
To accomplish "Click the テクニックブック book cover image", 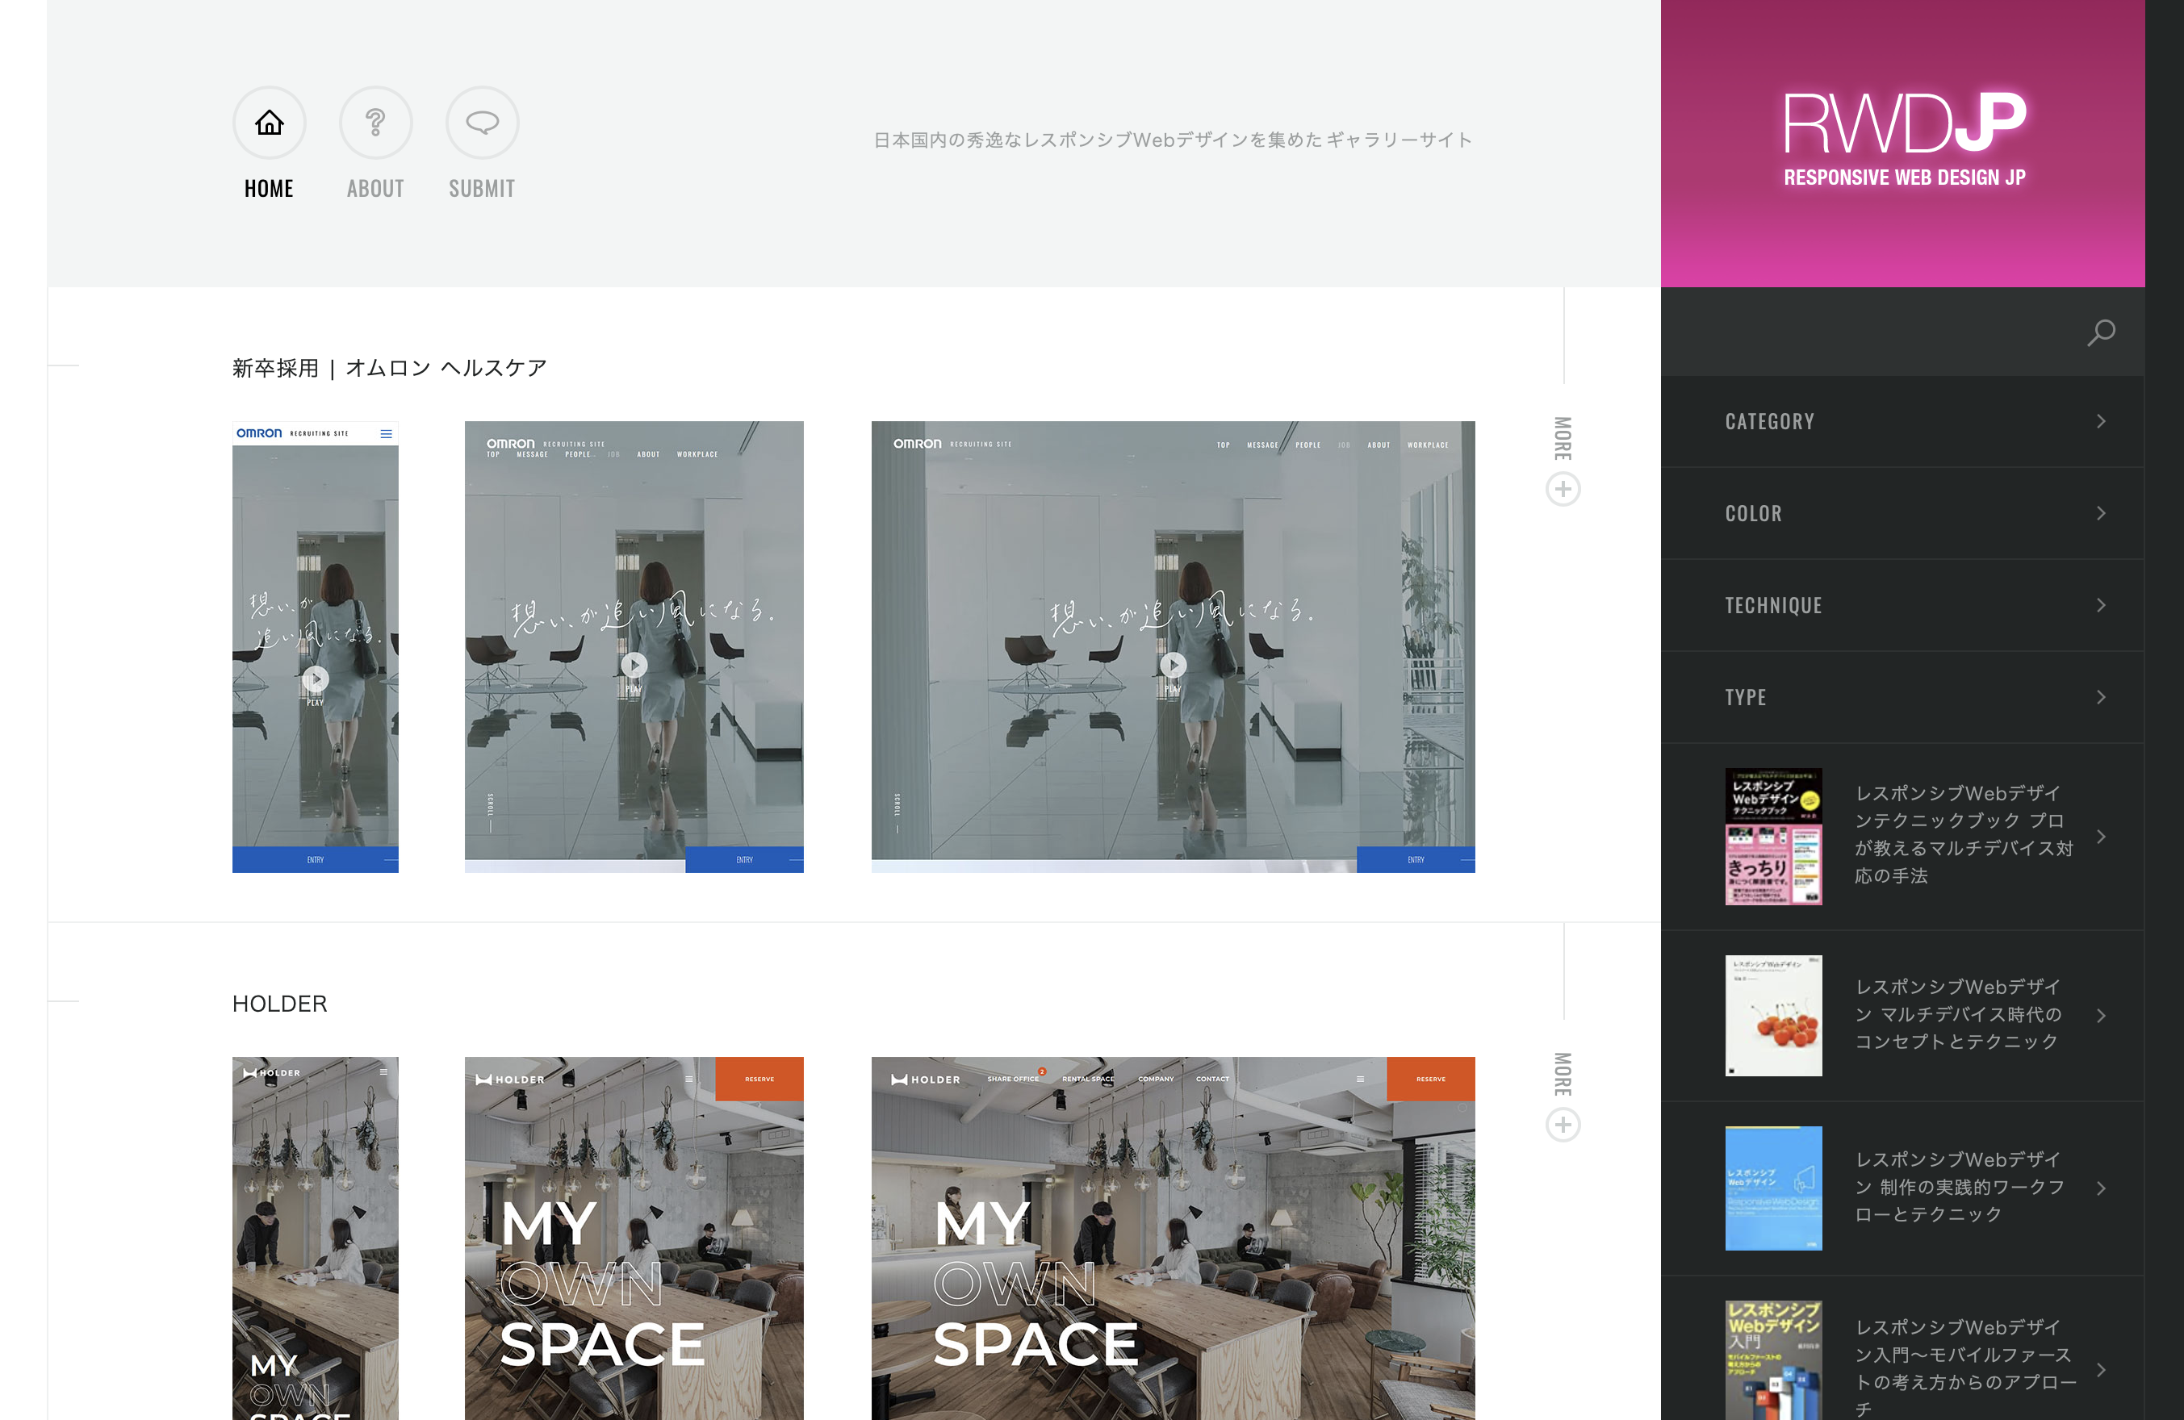I will pyautogui.click(x=1773, y=837).
